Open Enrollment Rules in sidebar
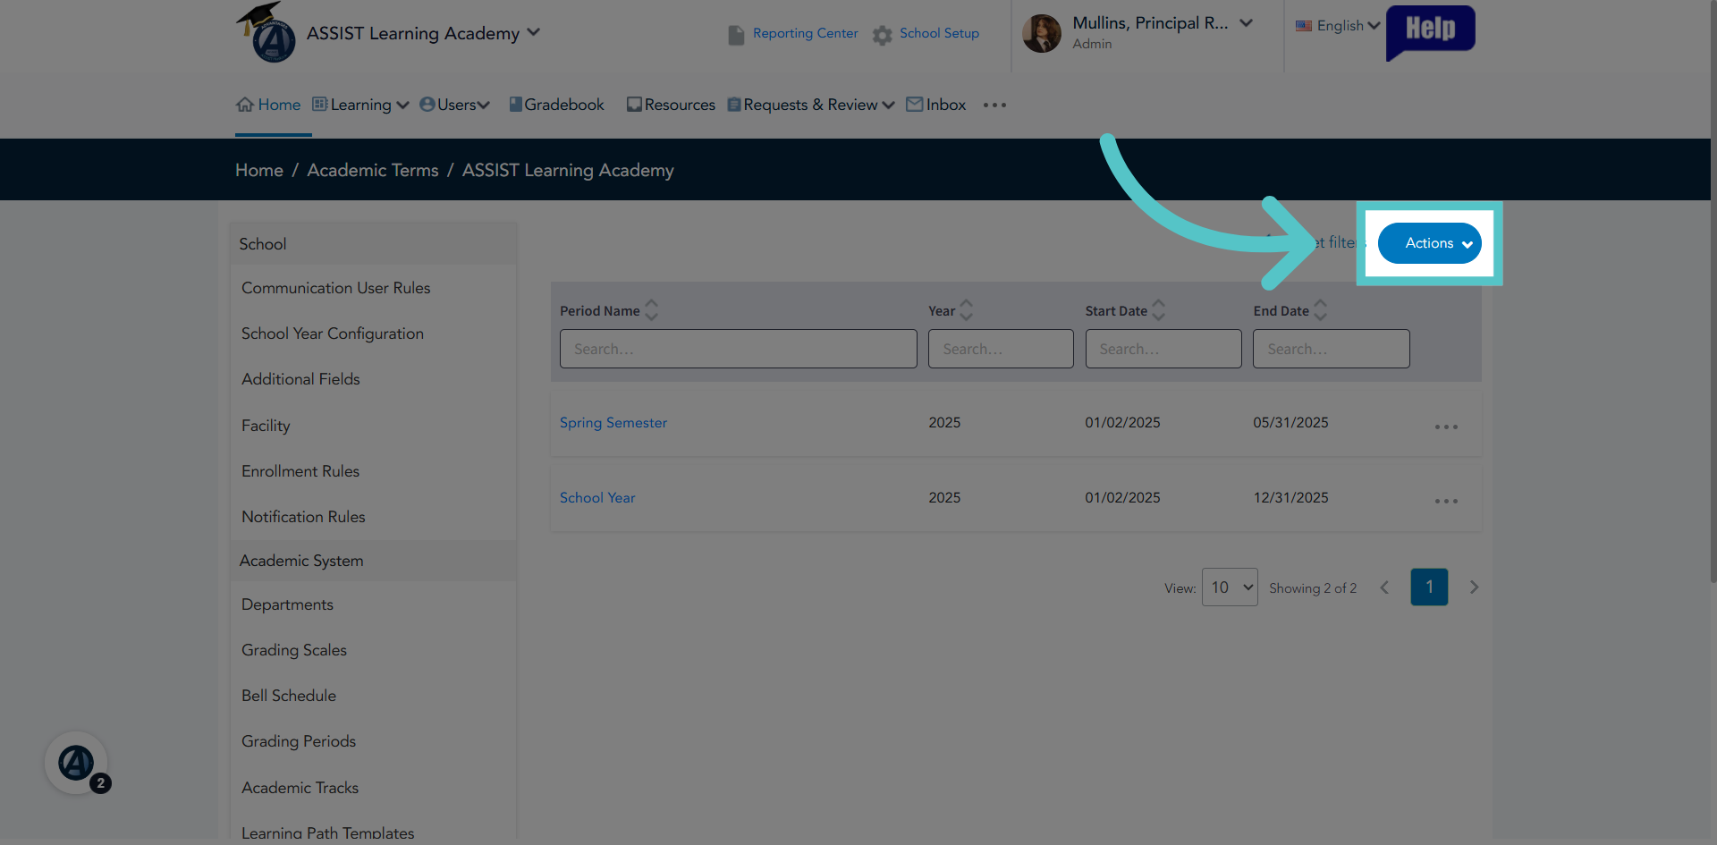 (x=300, y=471)
